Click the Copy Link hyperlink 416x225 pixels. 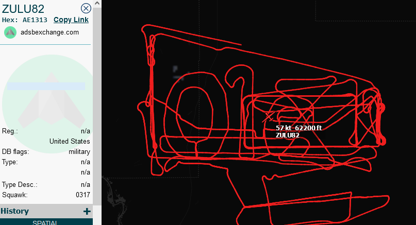[71, 20]
